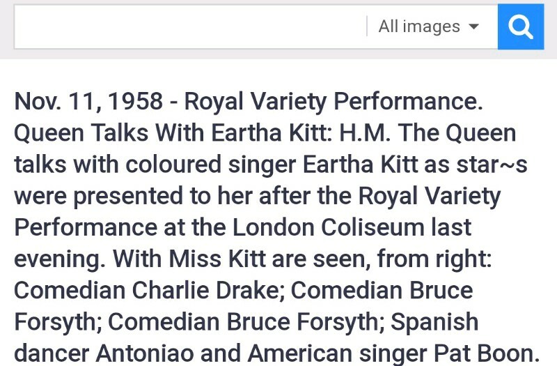
Task: Open the All images filter dropdown
Action: 429,26
